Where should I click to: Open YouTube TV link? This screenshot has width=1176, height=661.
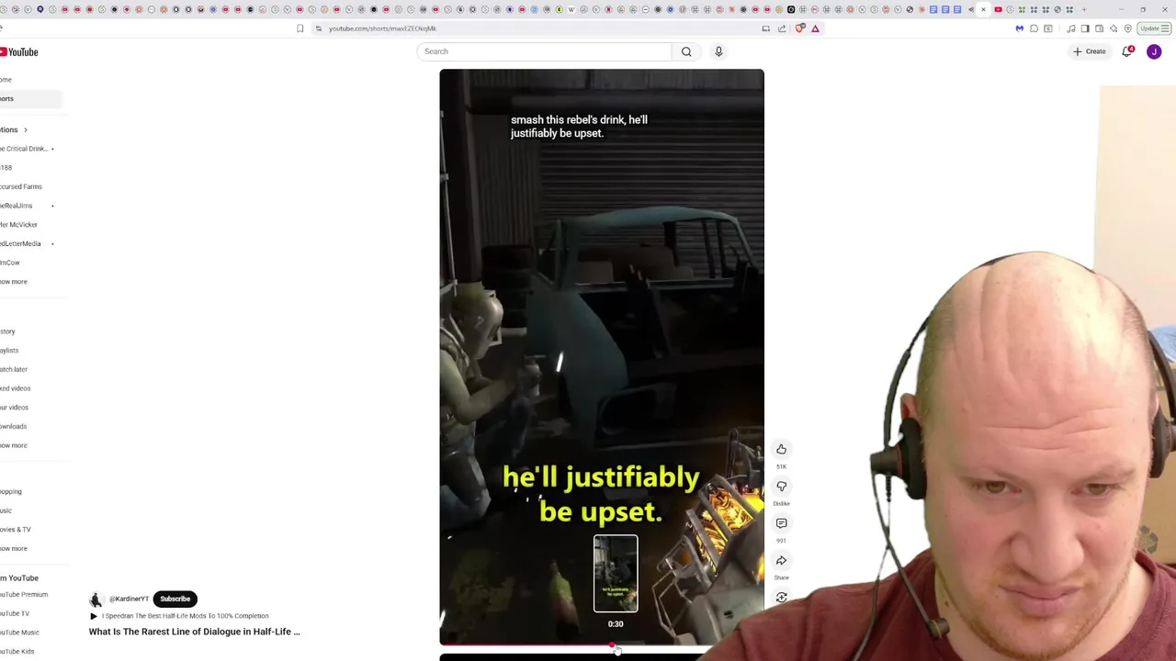(15, 613)
